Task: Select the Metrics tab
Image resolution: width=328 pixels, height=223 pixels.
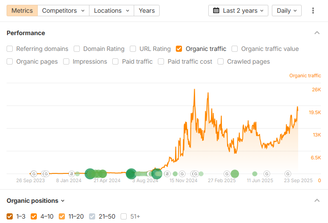Action: pyautogui.click(x=22, y=11)
